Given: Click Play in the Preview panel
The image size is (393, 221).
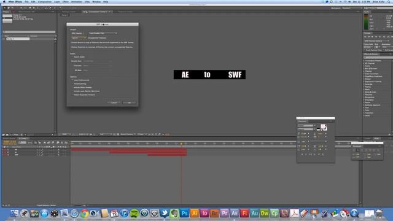Looking at the screenshot, I should point(373,37).
